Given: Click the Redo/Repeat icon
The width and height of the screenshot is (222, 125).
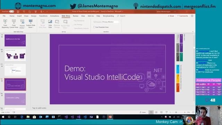Looking at the screenshot, I should [30, 11].
